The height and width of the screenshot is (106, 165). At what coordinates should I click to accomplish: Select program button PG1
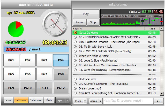pyautogui.click(x=11, y=60)
